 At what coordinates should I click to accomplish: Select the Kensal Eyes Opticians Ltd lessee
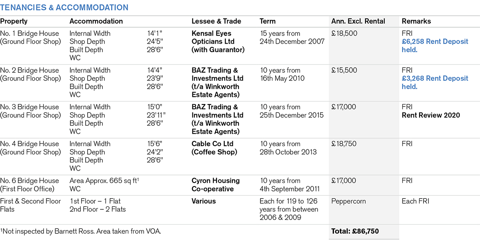coord(218,42)
